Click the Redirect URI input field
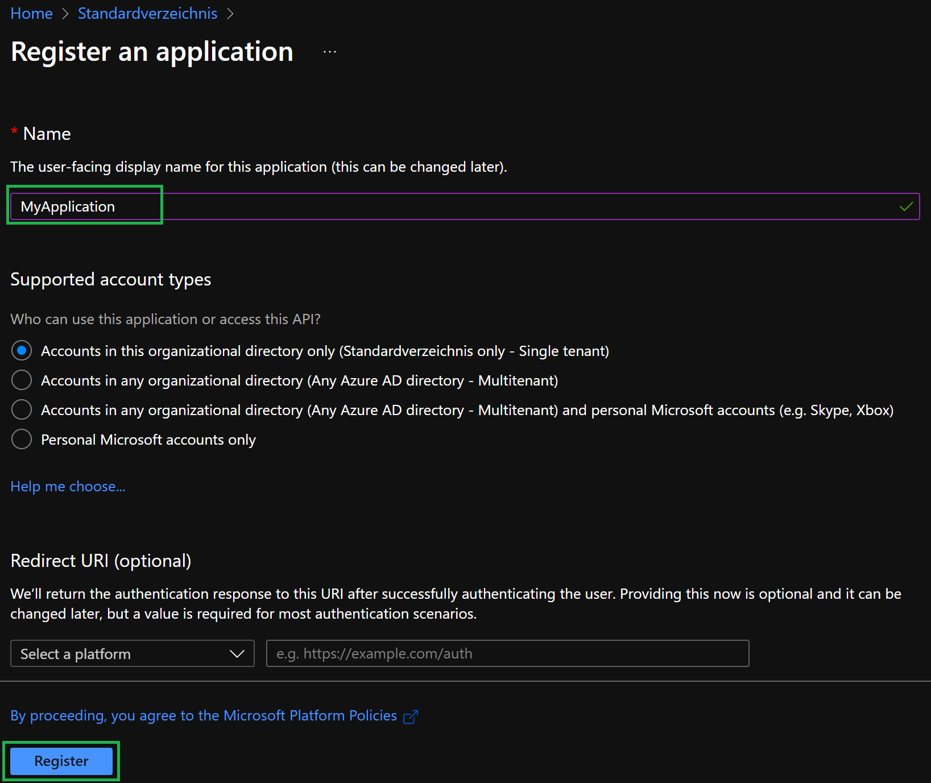Viewport: 931px width, 783px height. pyautogui.click(x=507, y=654)
